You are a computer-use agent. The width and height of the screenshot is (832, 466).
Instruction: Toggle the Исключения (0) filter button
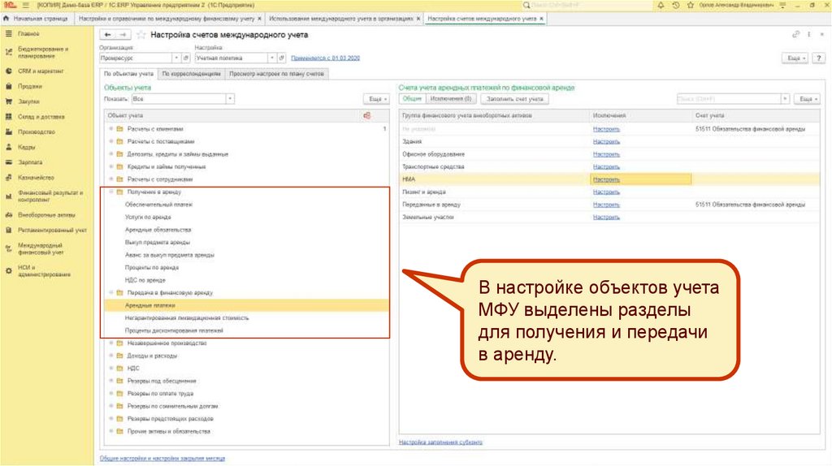[451, 98]
